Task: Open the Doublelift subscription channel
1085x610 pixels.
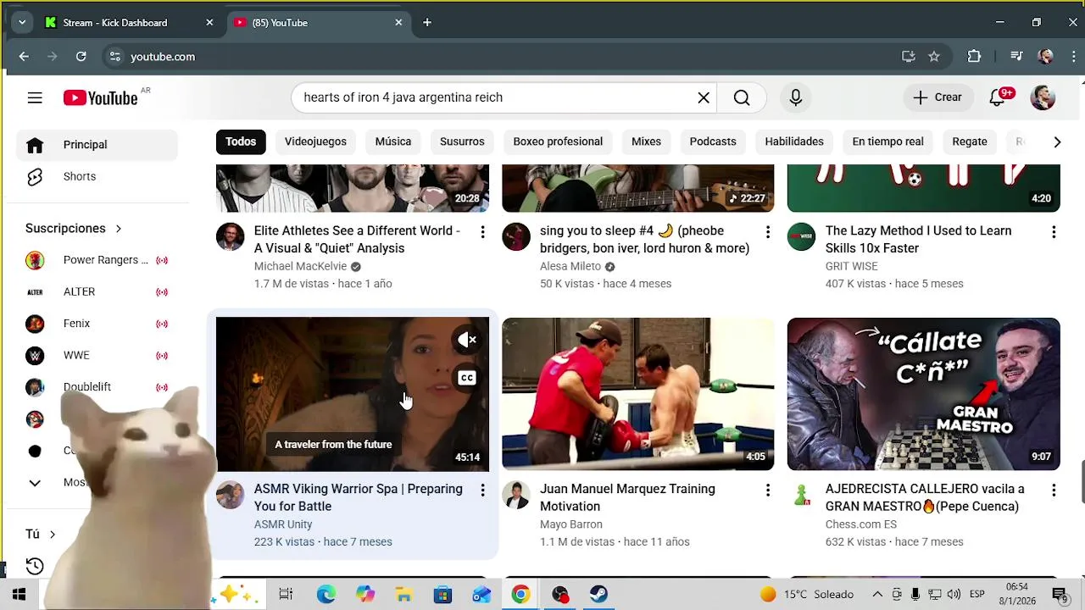Action: click(x=97, y=387)
